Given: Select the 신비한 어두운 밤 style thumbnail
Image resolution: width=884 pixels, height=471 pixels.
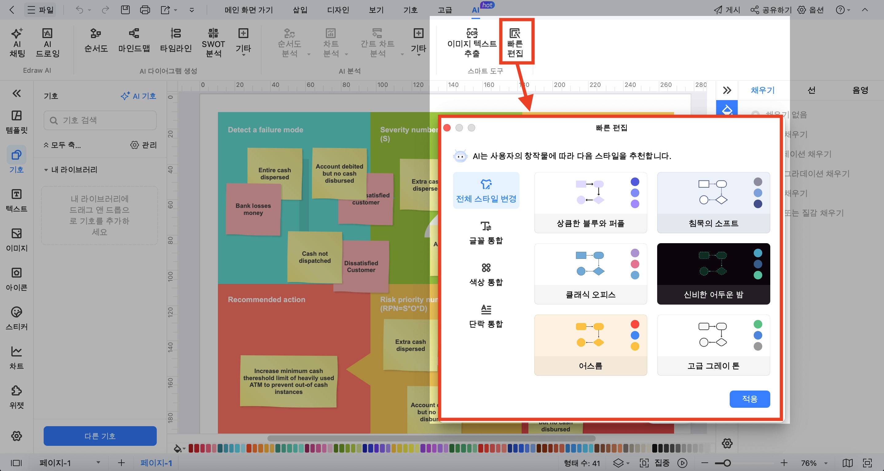Looking at the screenshot, I should tap(713, 274).
